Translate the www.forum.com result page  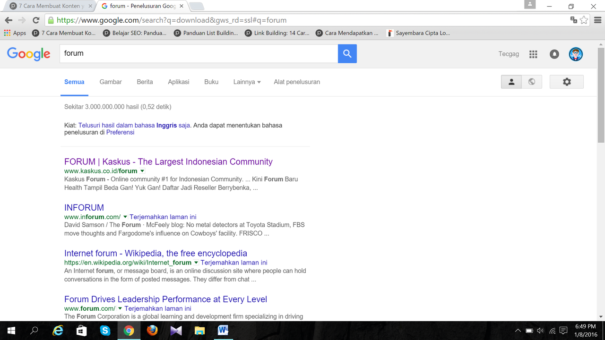click(158, 308)
